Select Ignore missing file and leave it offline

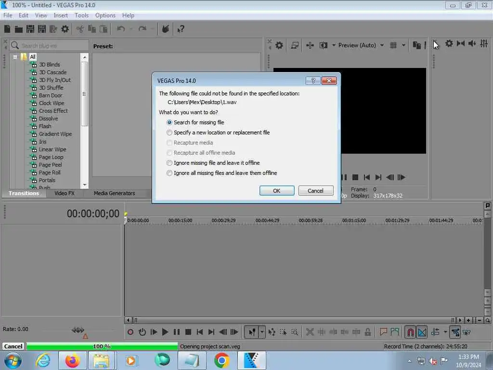(x=213, y=163)
